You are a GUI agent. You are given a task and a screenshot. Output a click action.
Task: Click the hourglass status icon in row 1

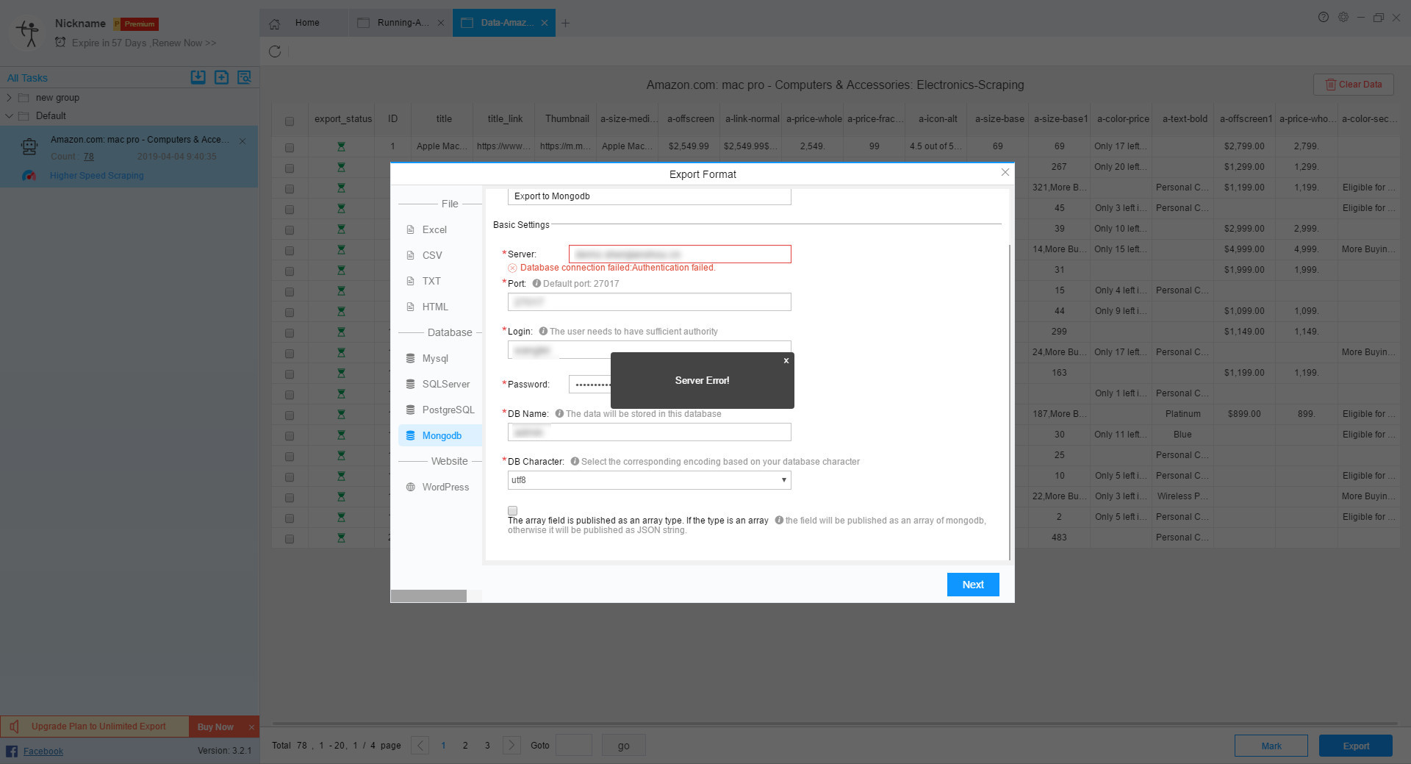tap(341, 147)
